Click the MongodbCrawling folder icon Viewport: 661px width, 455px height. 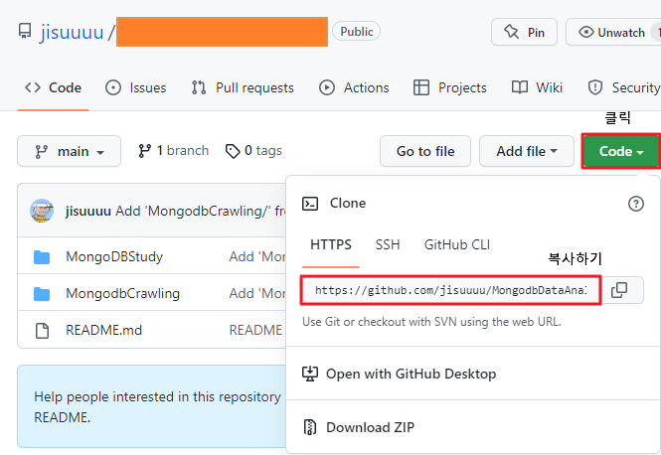[42, 294]
